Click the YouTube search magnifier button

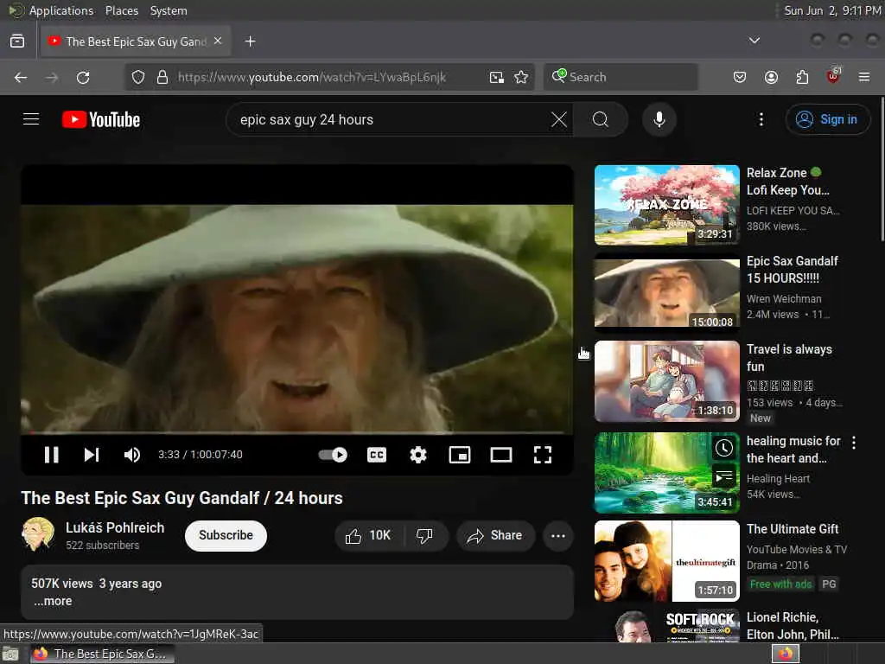pyautogui.click(x=601, y=119)
